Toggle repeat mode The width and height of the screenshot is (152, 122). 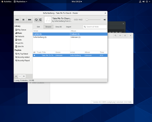pyautogui.click(x=36, y=20)
